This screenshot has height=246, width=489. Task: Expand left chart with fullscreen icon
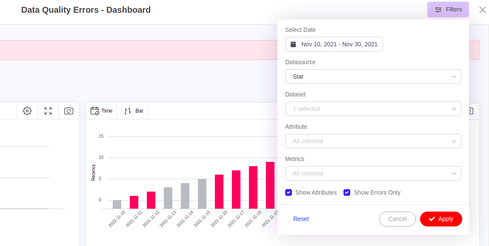coord(48,111)
